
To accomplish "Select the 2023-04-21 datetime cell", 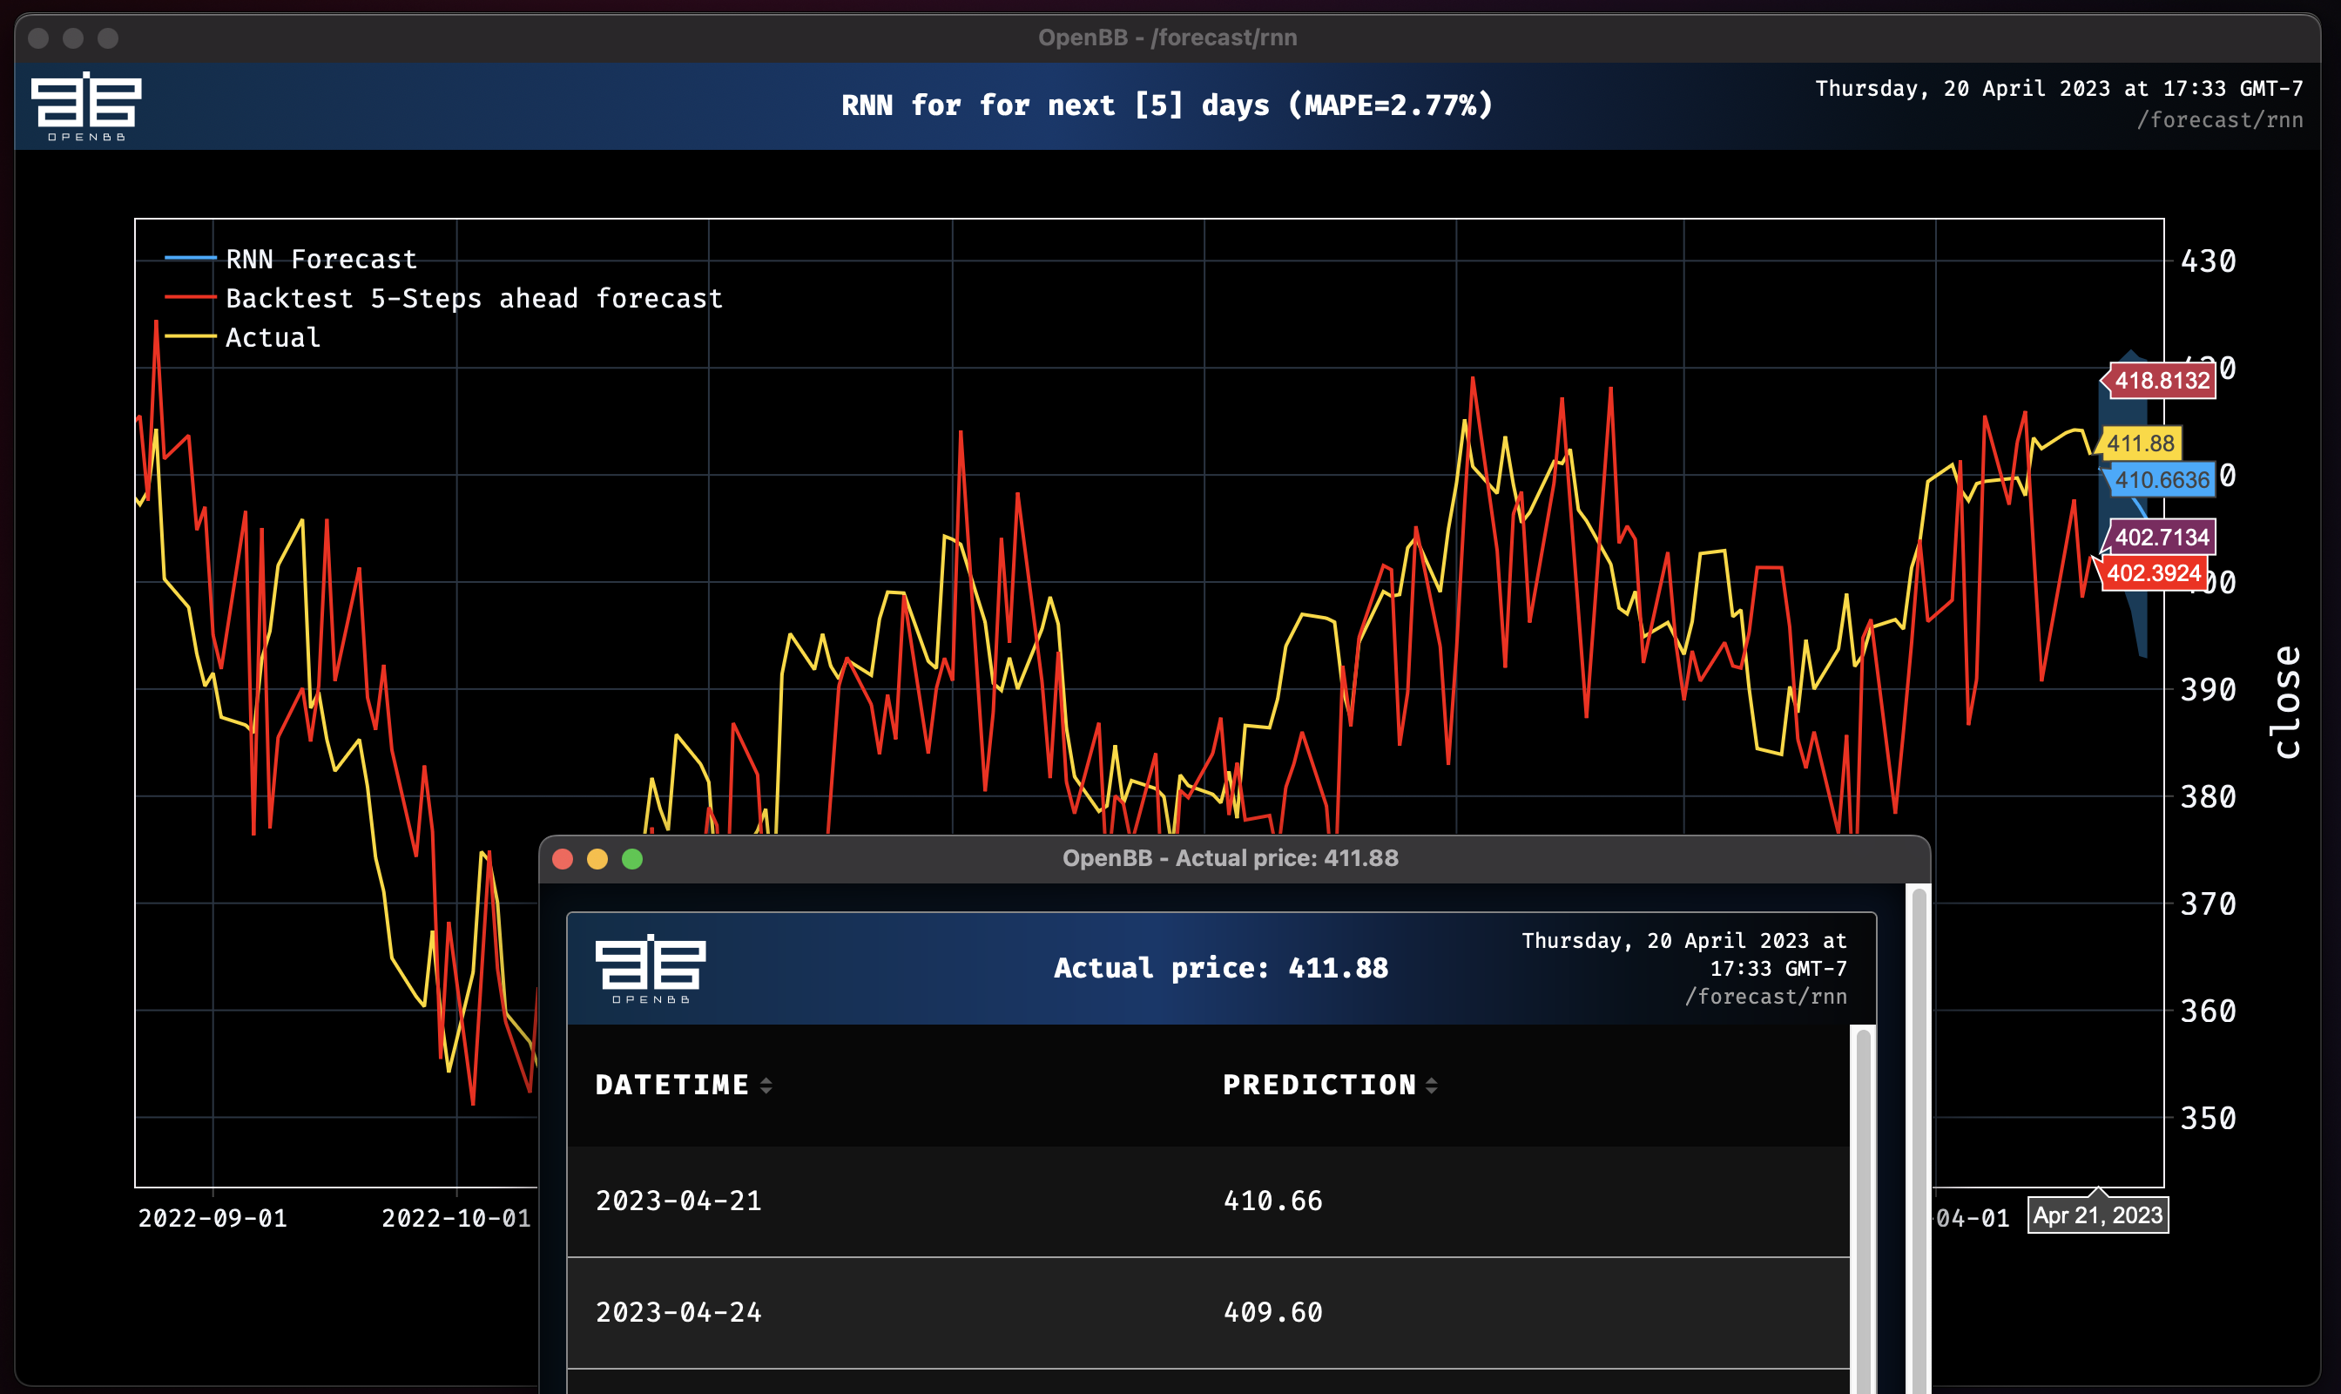I will coord(679,1201).
